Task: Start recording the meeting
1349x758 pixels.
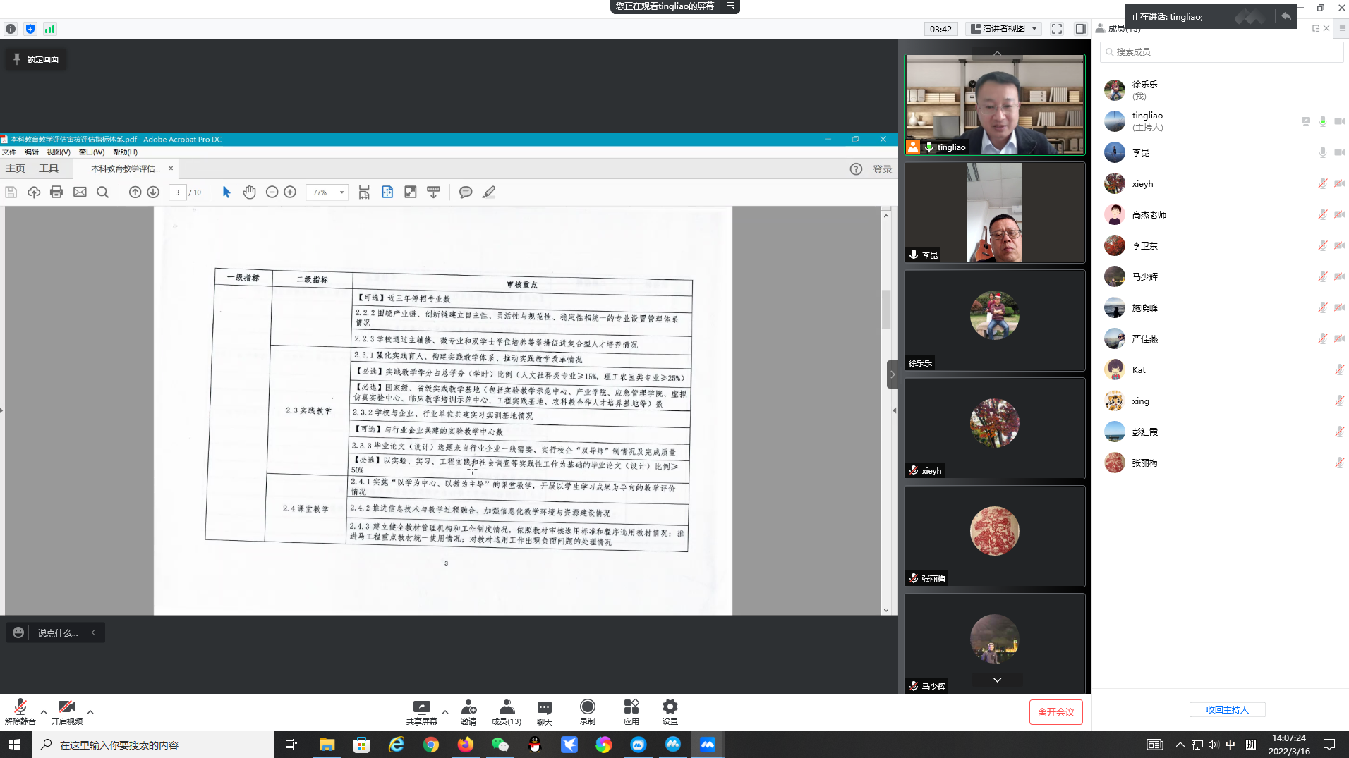Action: pos(587,708)
